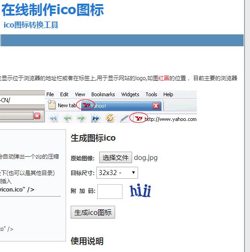Click the blue fast-forward icon
This screenshot has width=250, height=252.
[95, 118]
